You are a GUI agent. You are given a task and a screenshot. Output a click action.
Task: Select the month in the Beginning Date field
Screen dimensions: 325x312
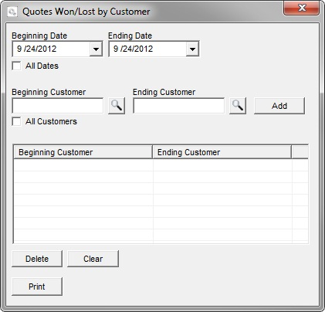tap(19, 49)
